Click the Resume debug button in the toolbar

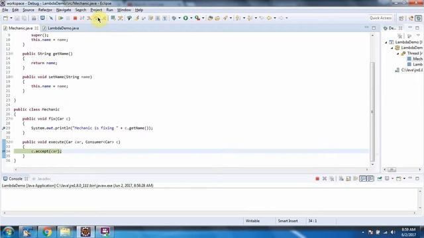click(x=60, y=18)
